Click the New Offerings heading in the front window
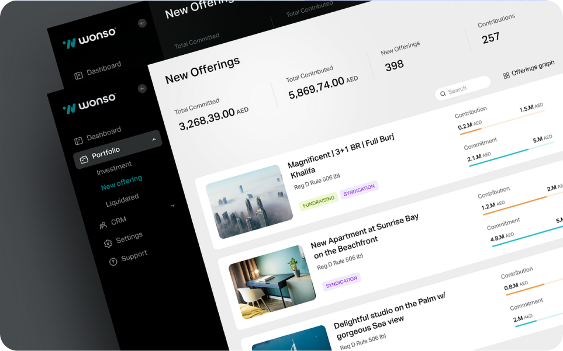The image size is (563, 351). [x=202, y=70]
